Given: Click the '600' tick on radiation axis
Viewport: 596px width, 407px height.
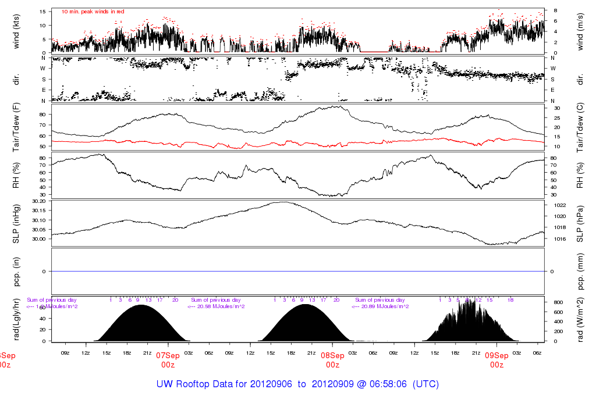Looking at the screenshot, I should tap(558, 312).
